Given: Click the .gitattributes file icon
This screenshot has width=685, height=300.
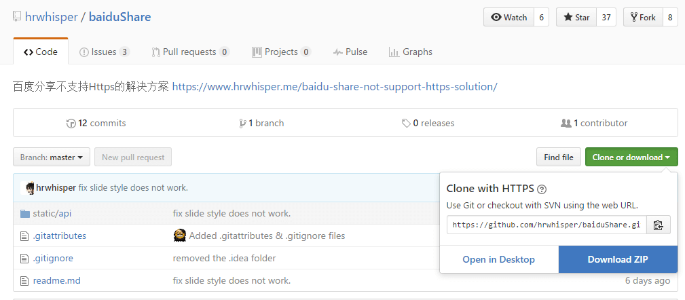Looking at the screenshot, I should point(25,236).
